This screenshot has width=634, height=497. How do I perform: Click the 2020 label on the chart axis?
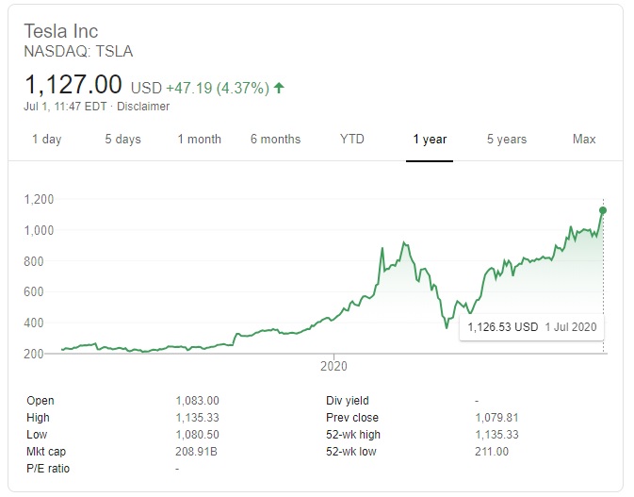click(x=334, y=365)
